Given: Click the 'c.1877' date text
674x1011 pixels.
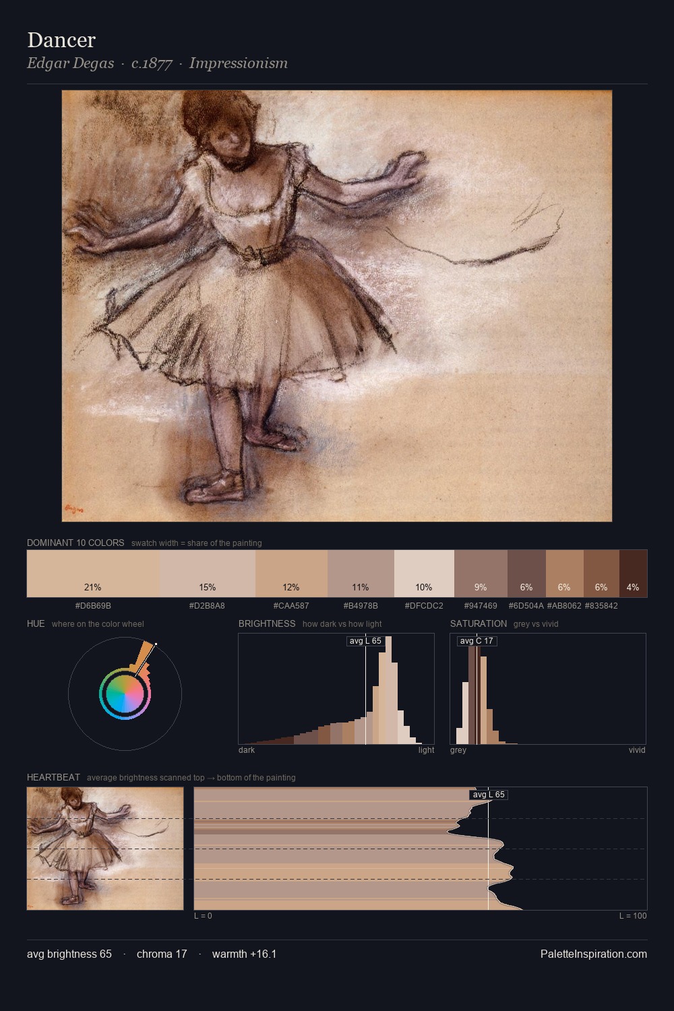Looking at the screenshot, I should pos(152,63).
